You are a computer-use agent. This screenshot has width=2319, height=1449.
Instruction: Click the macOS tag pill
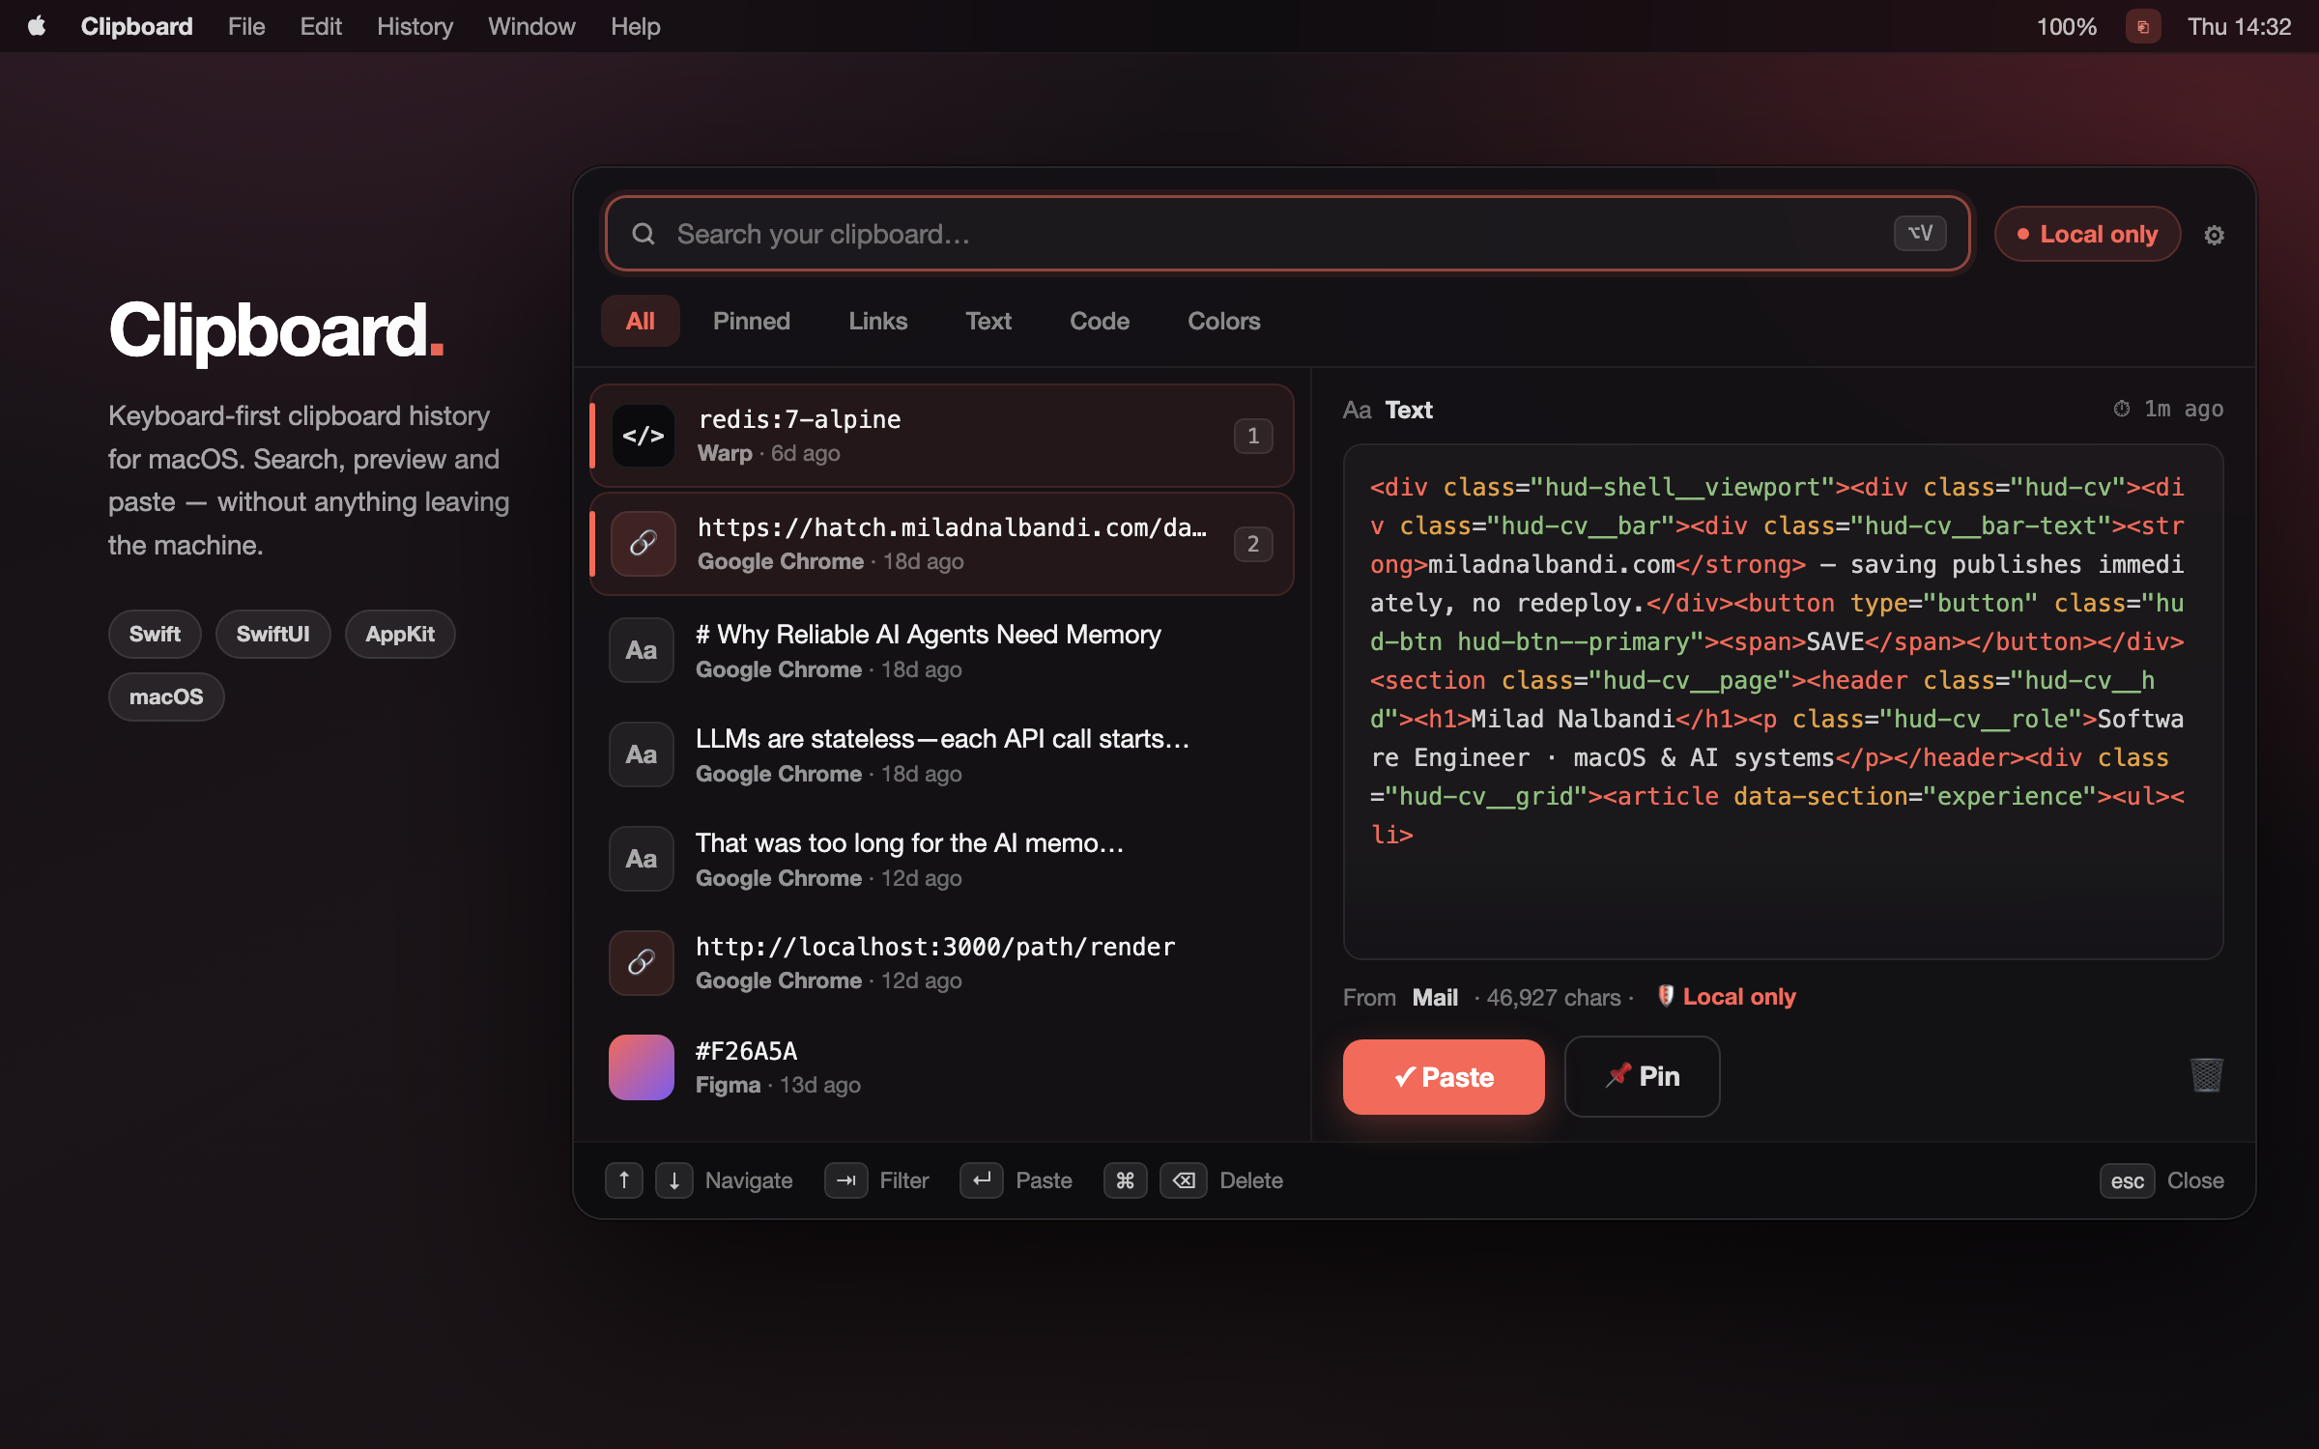click(x=166, y=696)
